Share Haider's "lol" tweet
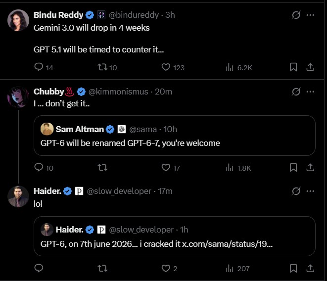Viewport: 327px width, 281px height. click(310, 268)
